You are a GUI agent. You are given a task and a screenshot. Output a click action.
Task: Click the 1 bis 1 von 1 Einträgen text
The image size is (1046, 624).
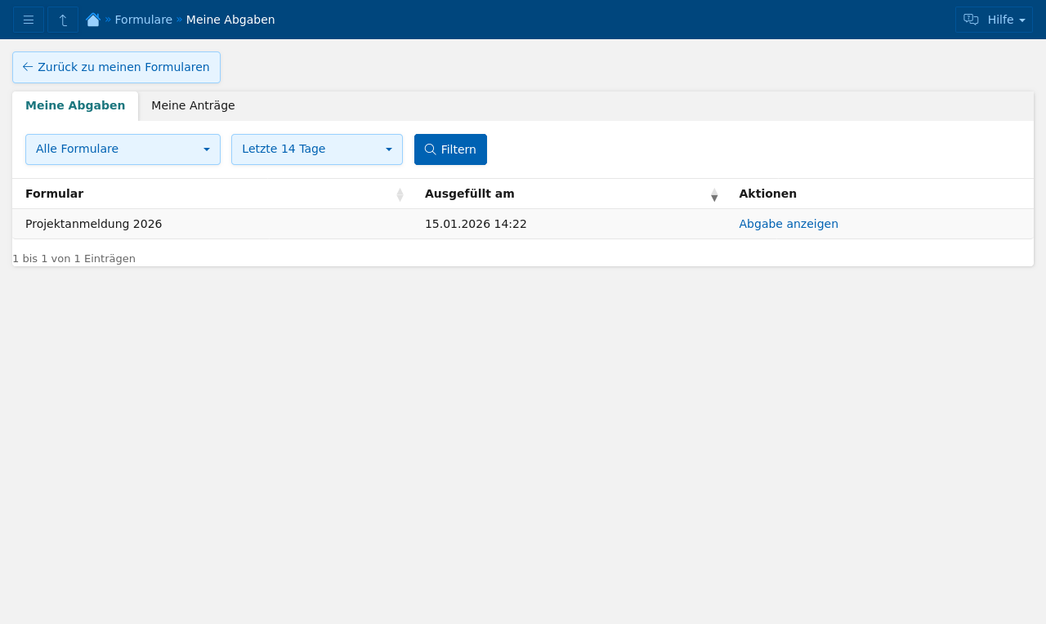click(x=74, y=259)
